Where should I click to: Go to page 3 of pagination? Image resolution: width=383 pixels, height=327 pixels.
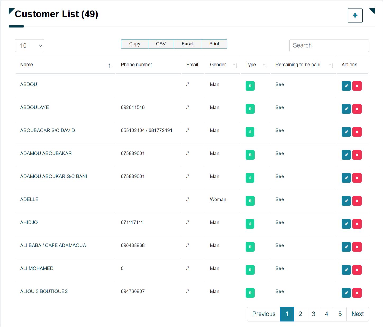tap(313, 314)
